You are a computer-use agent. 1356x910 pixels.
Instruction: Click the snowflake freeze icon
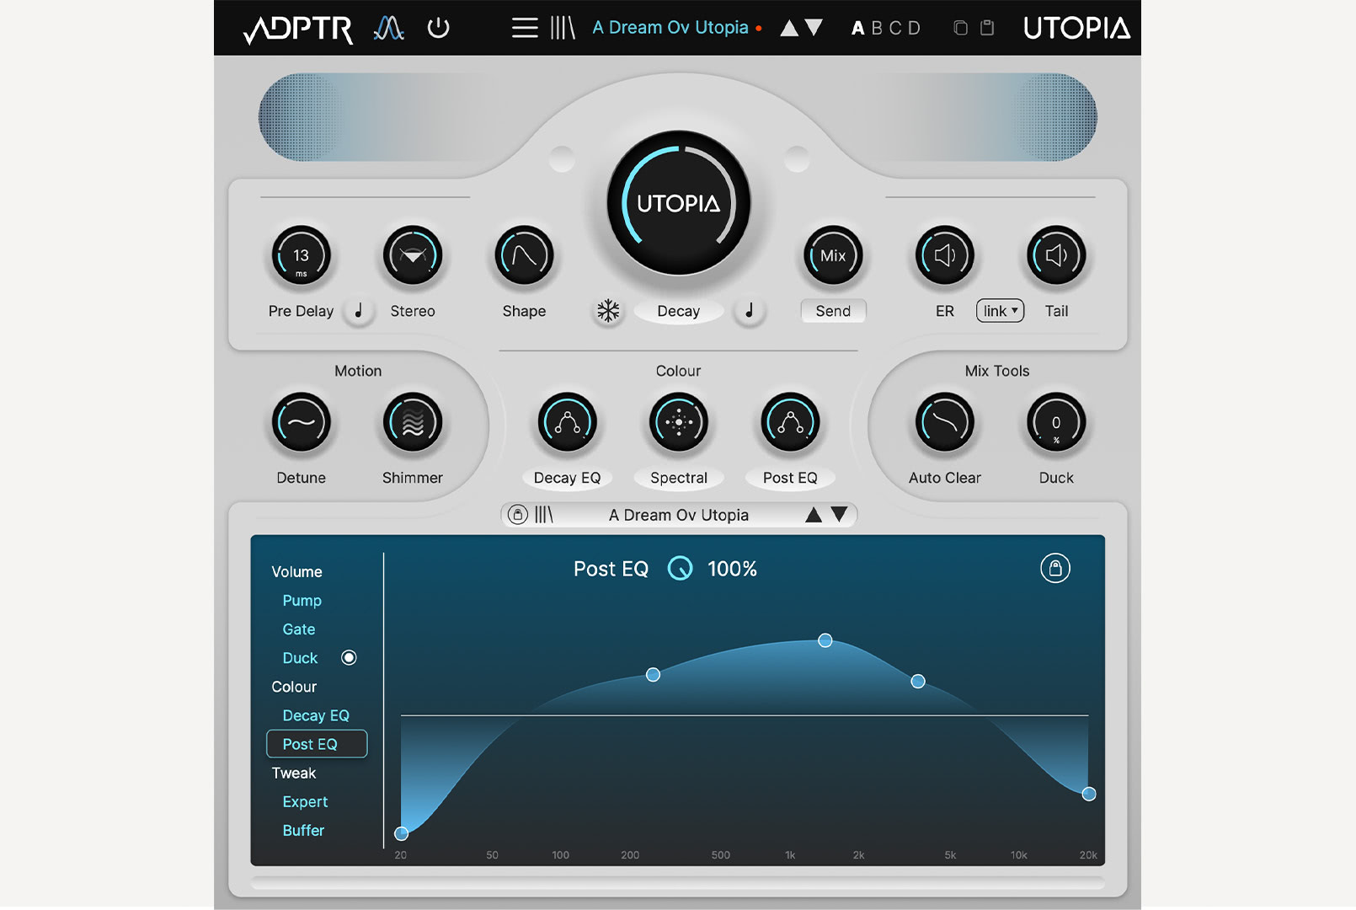[608, 311]
